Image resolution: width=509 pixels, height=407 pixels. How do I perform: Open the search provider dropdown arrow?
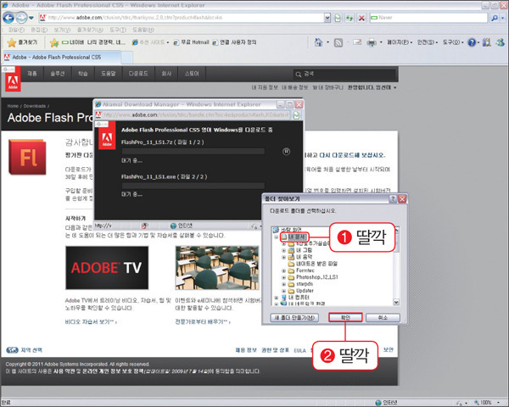click(x=503, y=18)
